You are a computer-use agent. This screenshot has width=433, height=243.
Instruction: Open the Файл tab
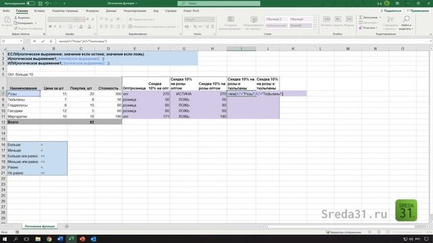click(x=6, y=11)
